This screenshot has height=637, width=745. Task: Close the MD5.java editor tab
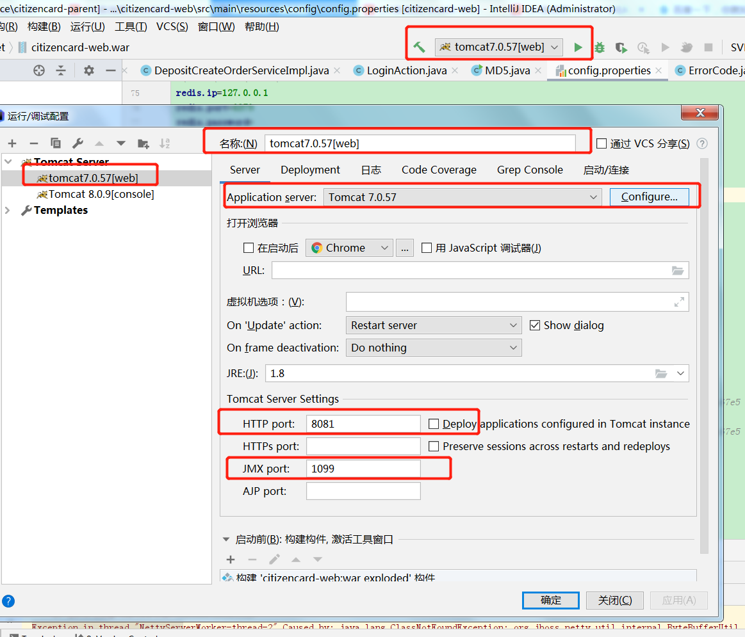(538, 70)
